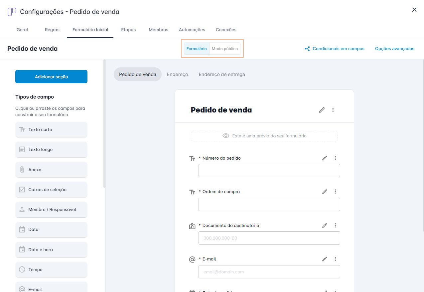Add a Texto curto field
424x292 pixels.
(51, 129)
